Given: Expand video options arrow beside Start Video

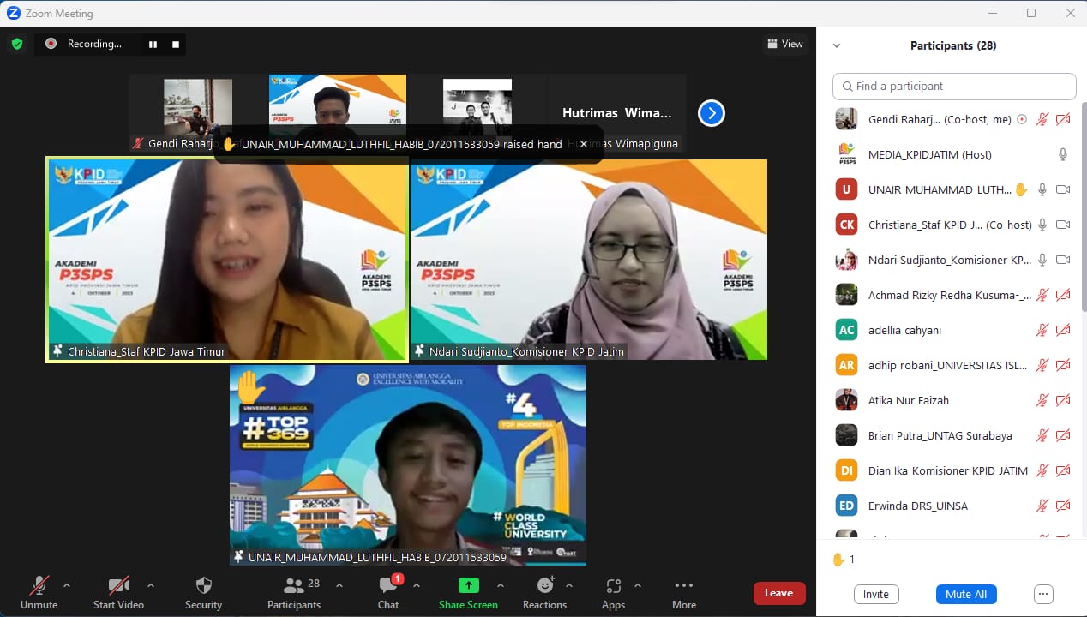Looking at the screenshot, I should click(x=151, y=586).
